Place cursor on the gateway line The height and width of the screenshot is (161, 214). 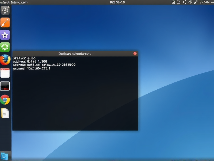point(31,69)
